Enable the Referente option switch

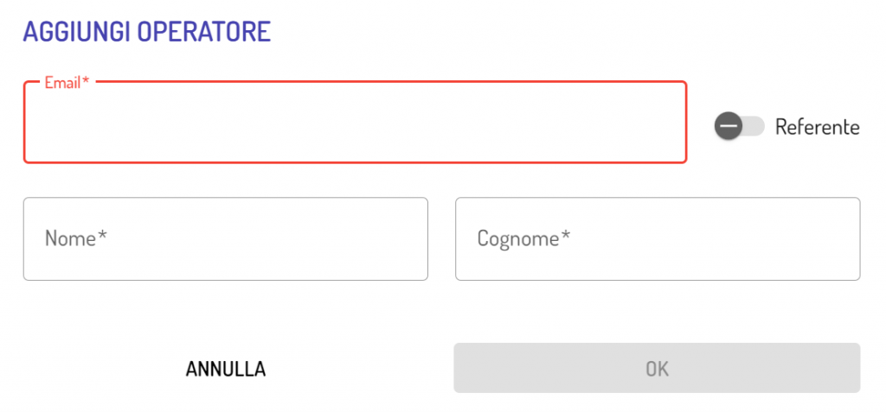[739, 127]
